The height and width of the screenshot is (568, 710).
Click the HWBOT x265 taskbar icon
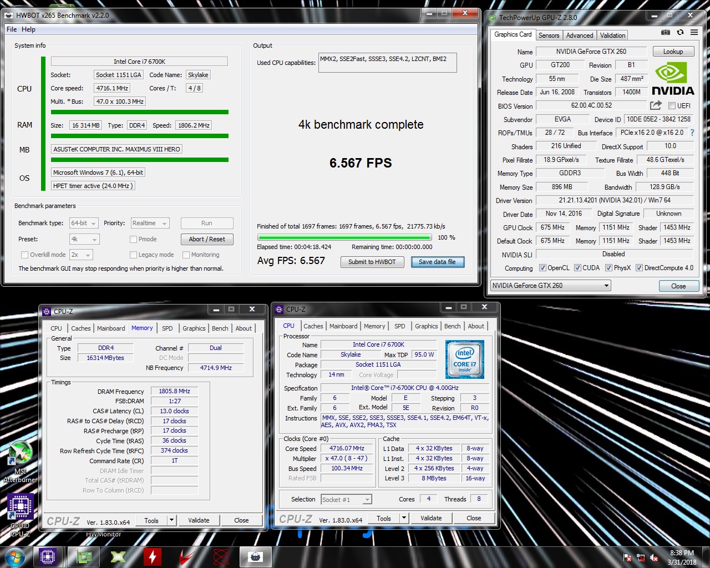pos(256,556)
